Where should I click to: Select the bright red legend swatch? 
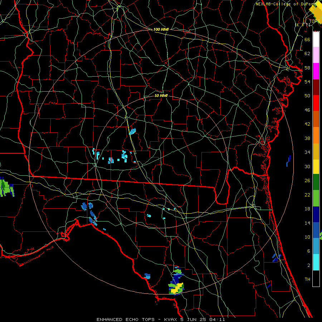[x=316, y=103]
